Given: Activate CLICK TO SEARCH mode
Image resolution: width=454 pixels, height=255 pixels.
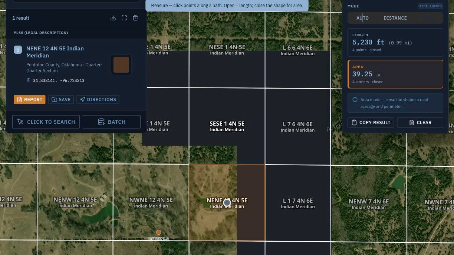Looking at the screenshot, I should point(46,122).
